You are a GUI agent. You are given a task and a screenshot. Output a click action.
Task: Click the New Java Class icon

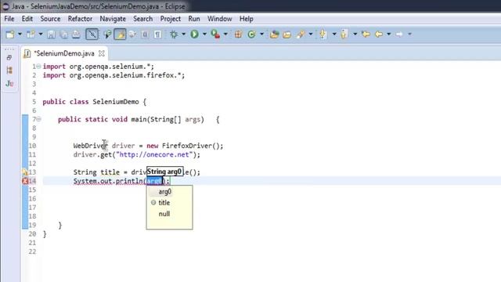coord(252,34)
